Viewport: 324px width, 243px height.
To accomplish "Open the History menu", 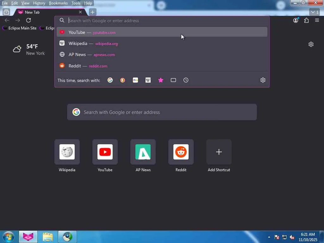I will pyautogui.click(x=39, y=3).
